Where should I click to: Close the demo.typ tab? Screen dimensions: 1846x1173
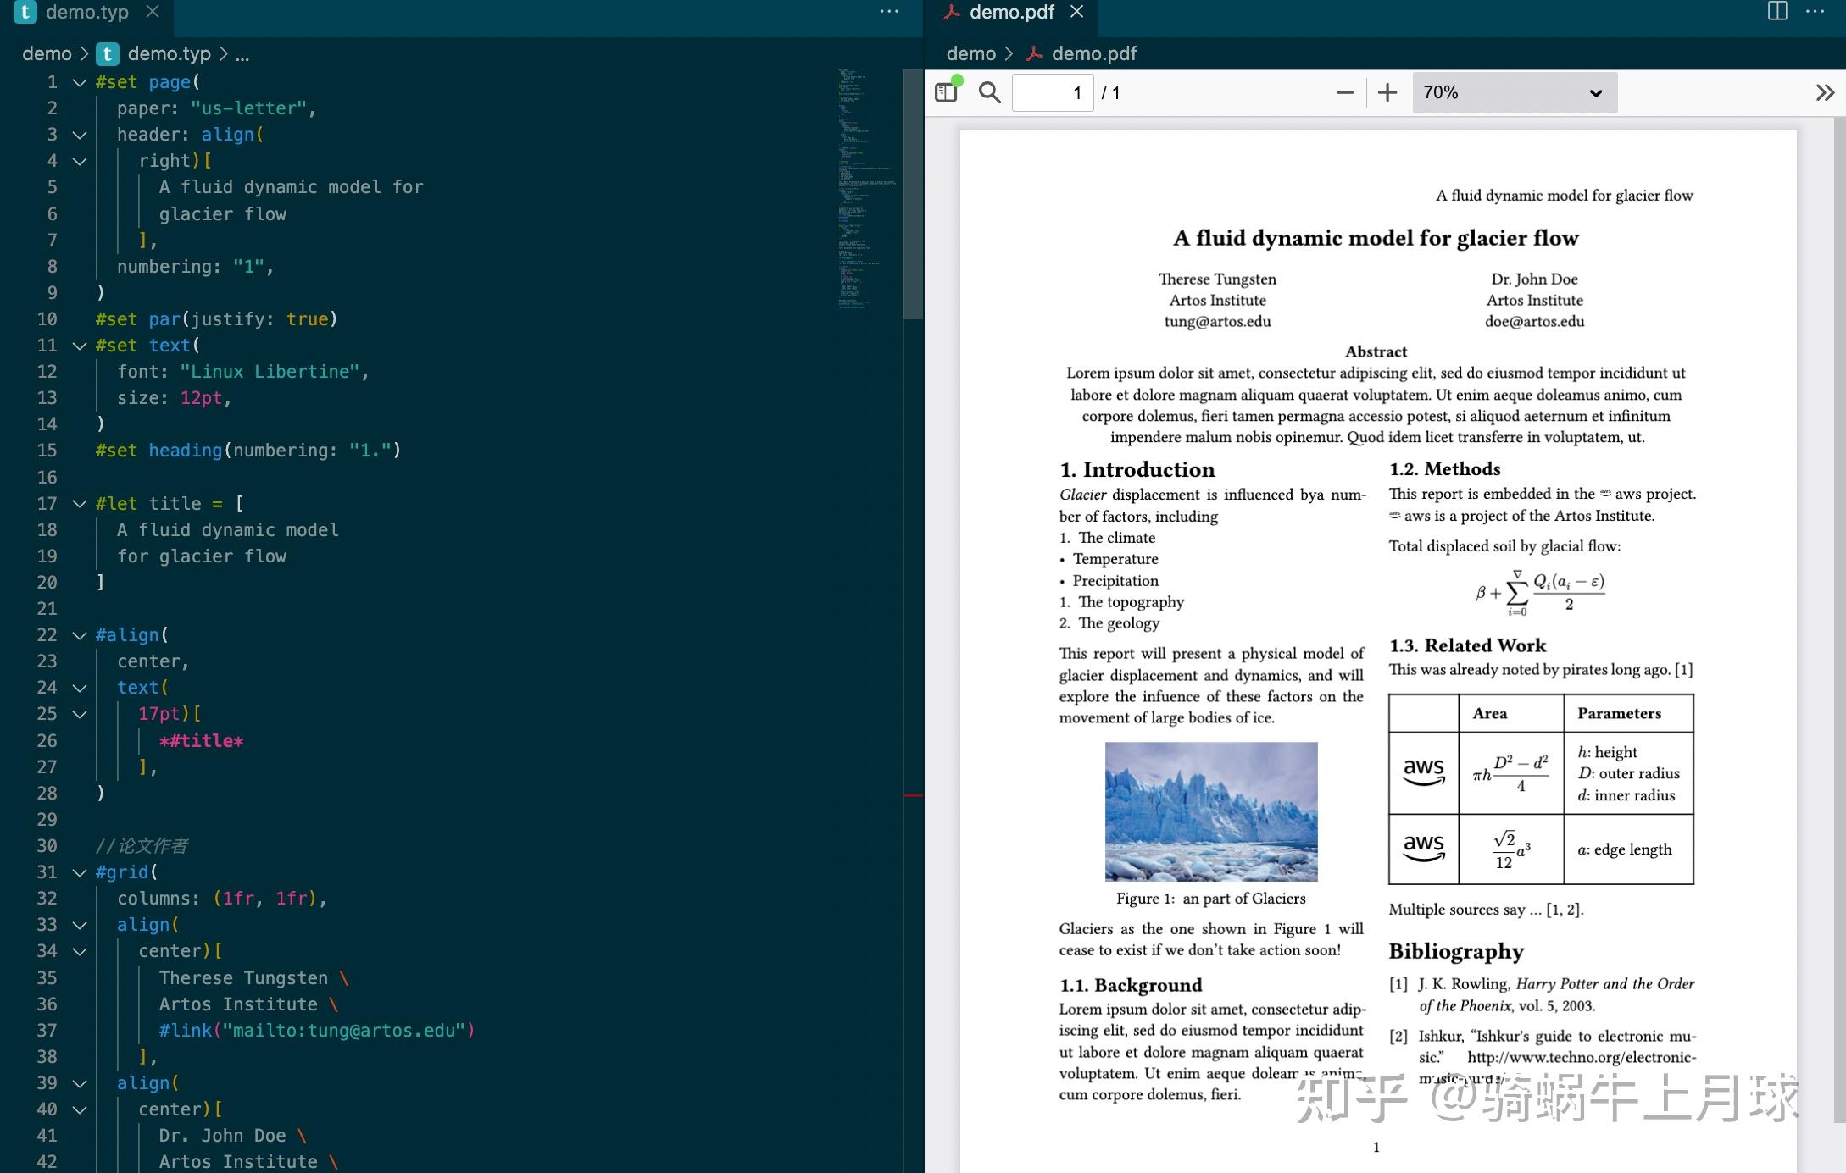coord(153,11)
